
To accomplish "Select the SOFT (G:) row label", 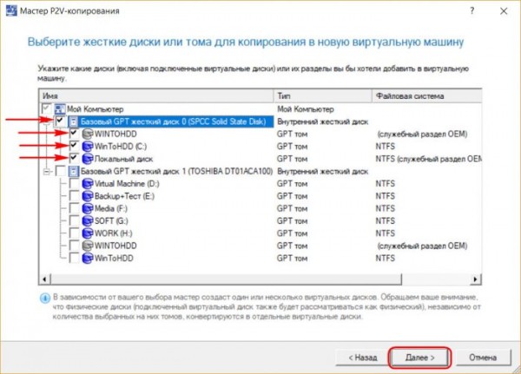I will [x=111, y=221].
